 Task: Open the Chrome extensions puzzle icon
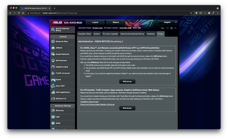[209, 13]
